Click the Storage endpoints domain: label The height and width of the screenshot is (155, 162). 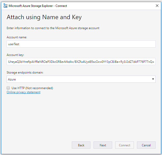25,73
